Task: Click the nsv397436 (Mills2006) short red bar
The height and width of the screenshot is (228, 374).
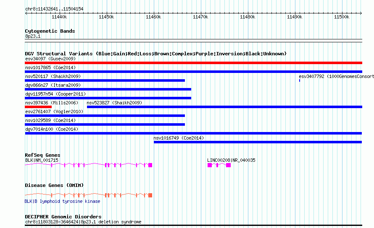Action: (38, 107)
